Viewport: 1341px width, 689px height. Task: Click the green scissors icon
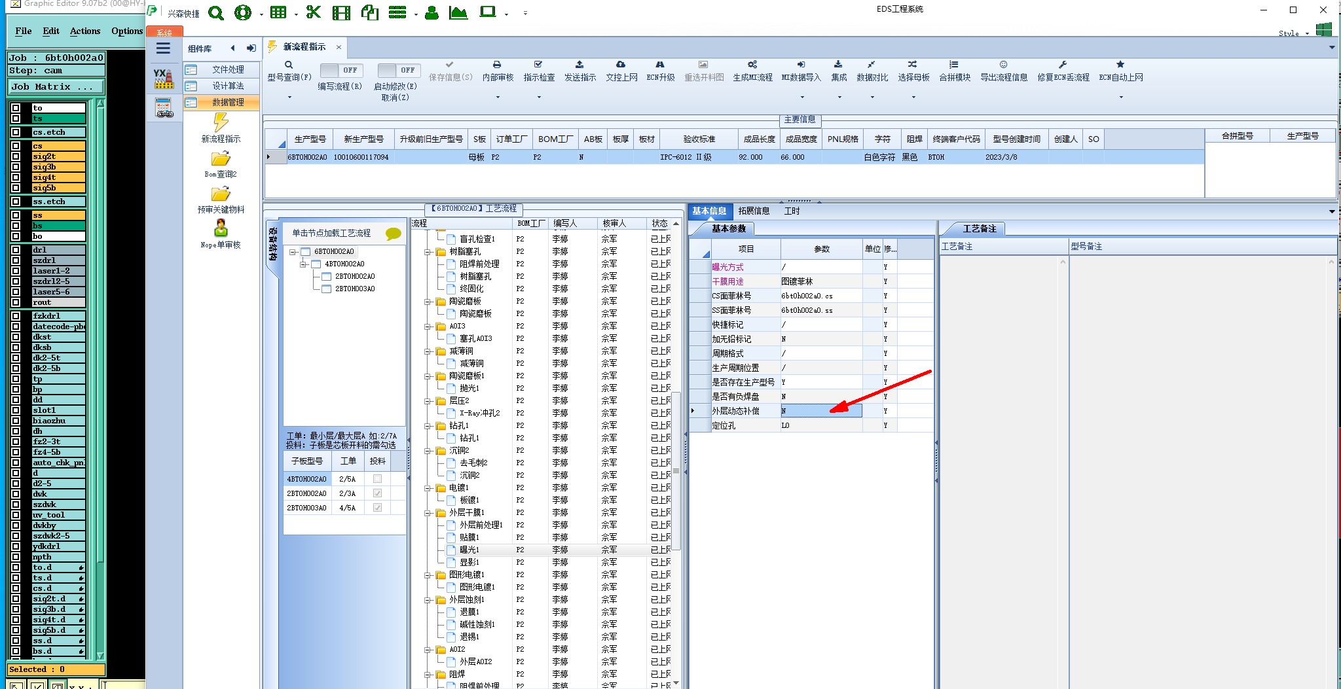tap(314, 12)
